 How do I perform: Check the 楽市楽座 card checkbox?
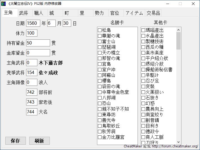(x=143, y=53)
